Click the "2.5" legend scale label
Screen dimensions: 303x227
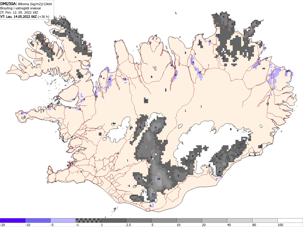[128, 225]
